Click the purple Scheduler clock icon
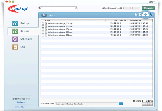The image size is (162, 111). coord(15,39)
